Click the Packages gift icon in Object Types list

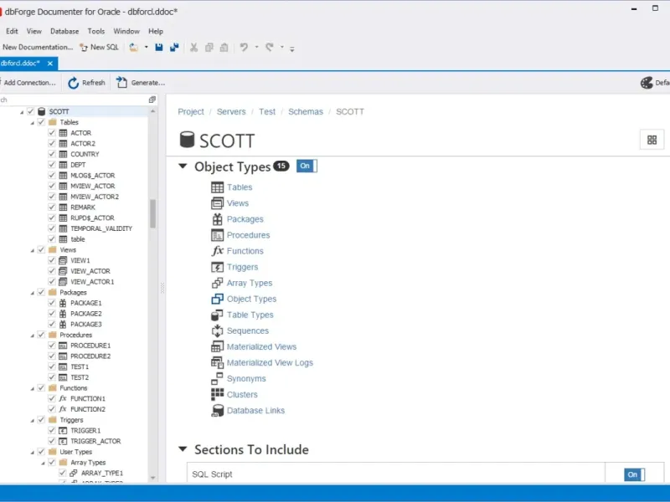click(217, 219)
